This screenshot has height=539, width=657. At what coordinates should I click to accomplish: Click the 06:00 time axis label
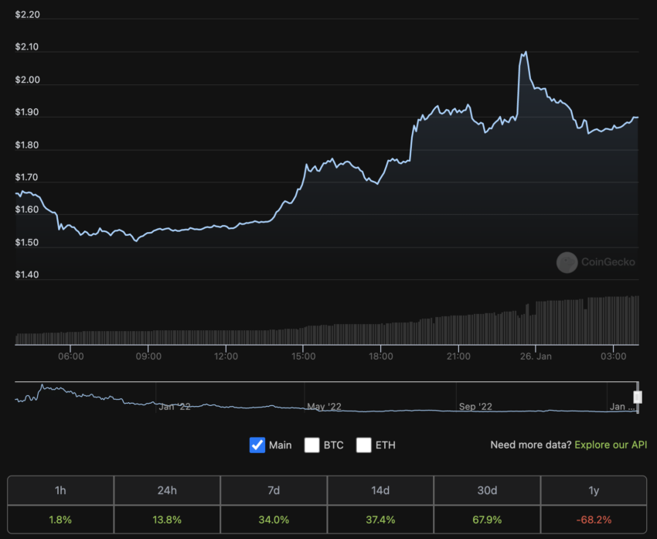point(71,356)
